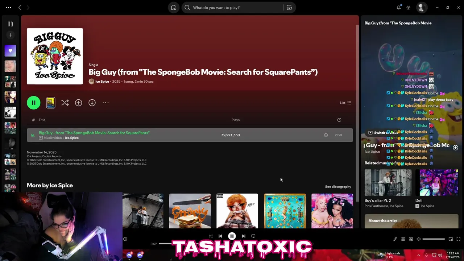
Task: Open the Home page icon
Action: click(174, 7)
